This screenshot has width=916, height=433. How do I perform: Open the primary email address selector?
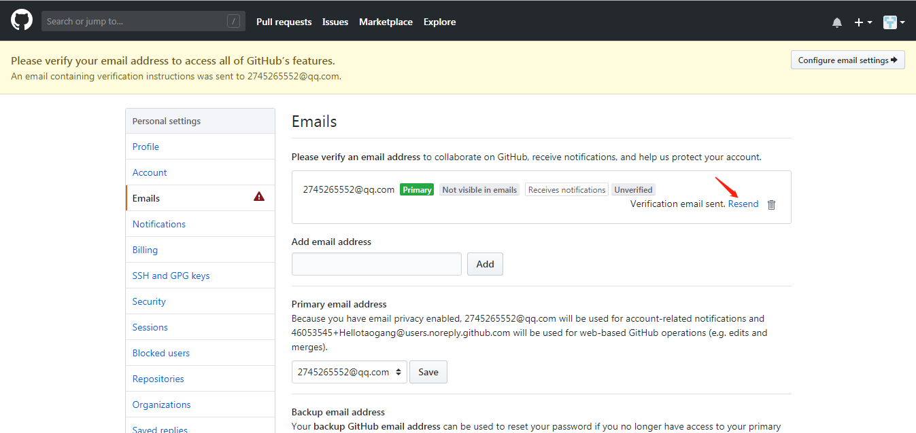[349, 372]
